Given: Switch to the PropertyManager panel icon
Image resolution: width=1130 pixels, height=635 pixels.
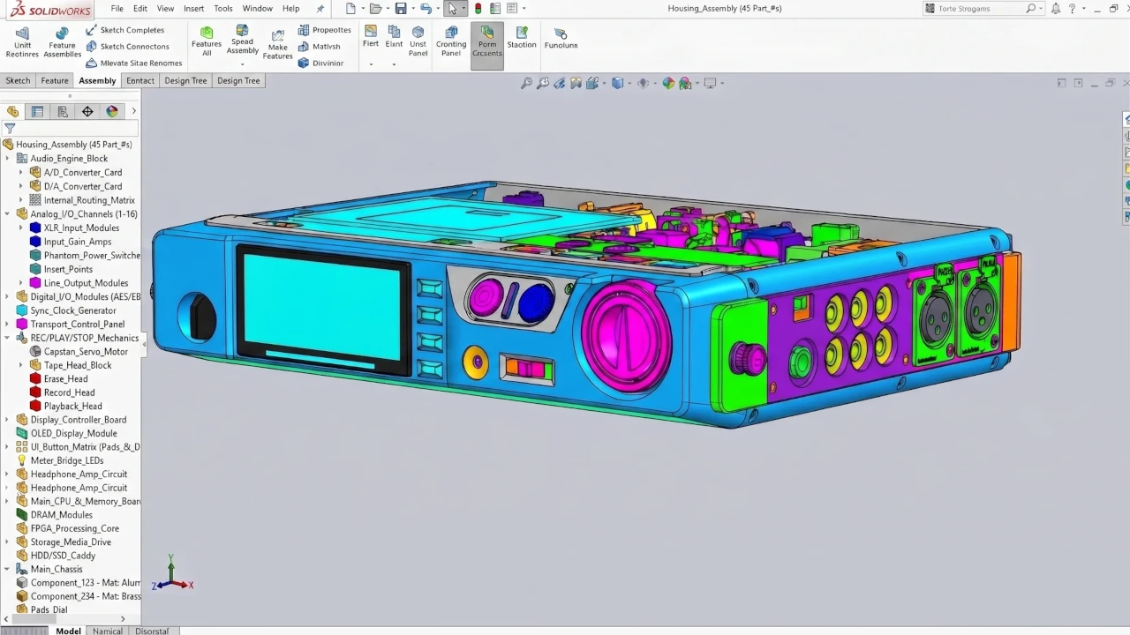Looking at the screenshot, I should [x=37, y=111].
